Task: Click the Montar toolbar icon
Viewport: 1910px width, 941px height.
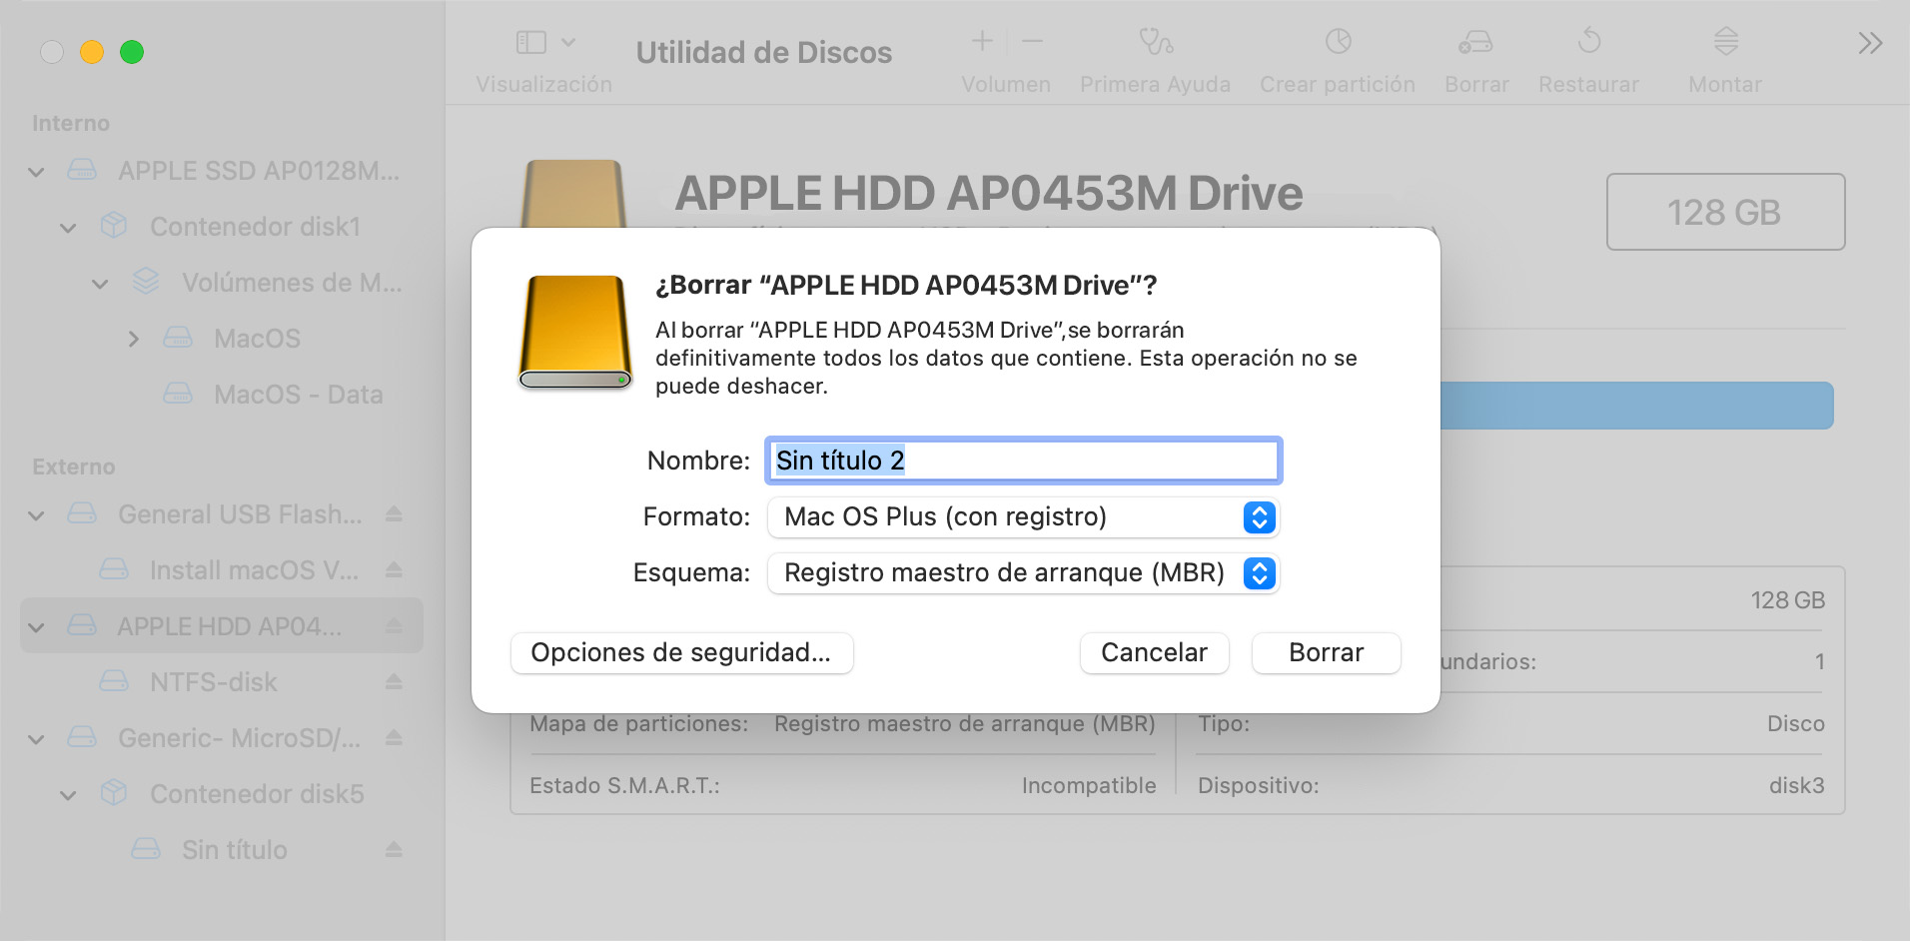Action: click(1725, 41)
